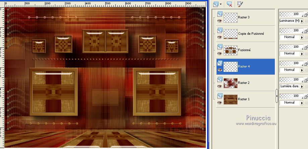The height and width of the screenshot is (149, 308).
Task: Hide the Fusionné layer via eye icon
Action: 220,53
